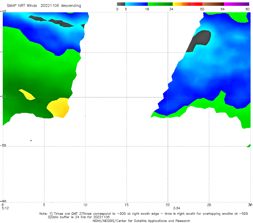Click the small elongated yellow patch near -50
253x223 pixels.
(27, 94)
